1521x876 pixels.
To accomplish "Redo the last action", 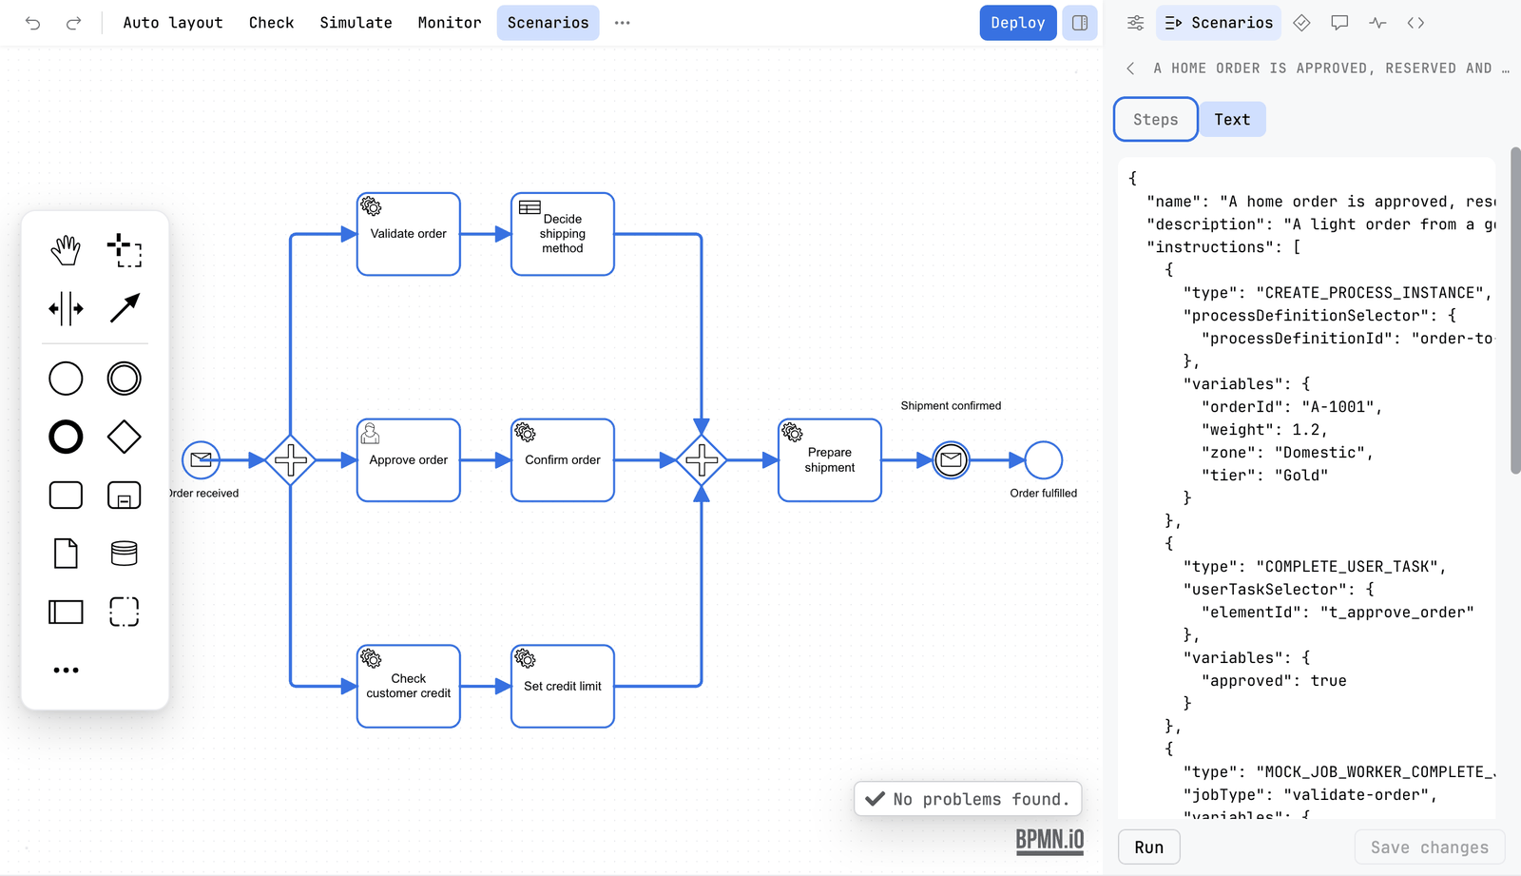I will point(73,23).
